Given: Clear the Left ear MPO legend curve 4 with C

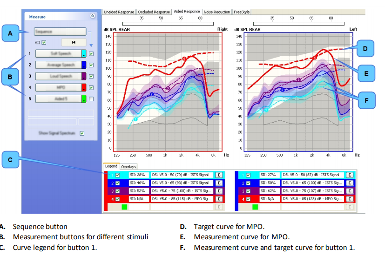Looking at the screenshot, I should pos(350,199).
